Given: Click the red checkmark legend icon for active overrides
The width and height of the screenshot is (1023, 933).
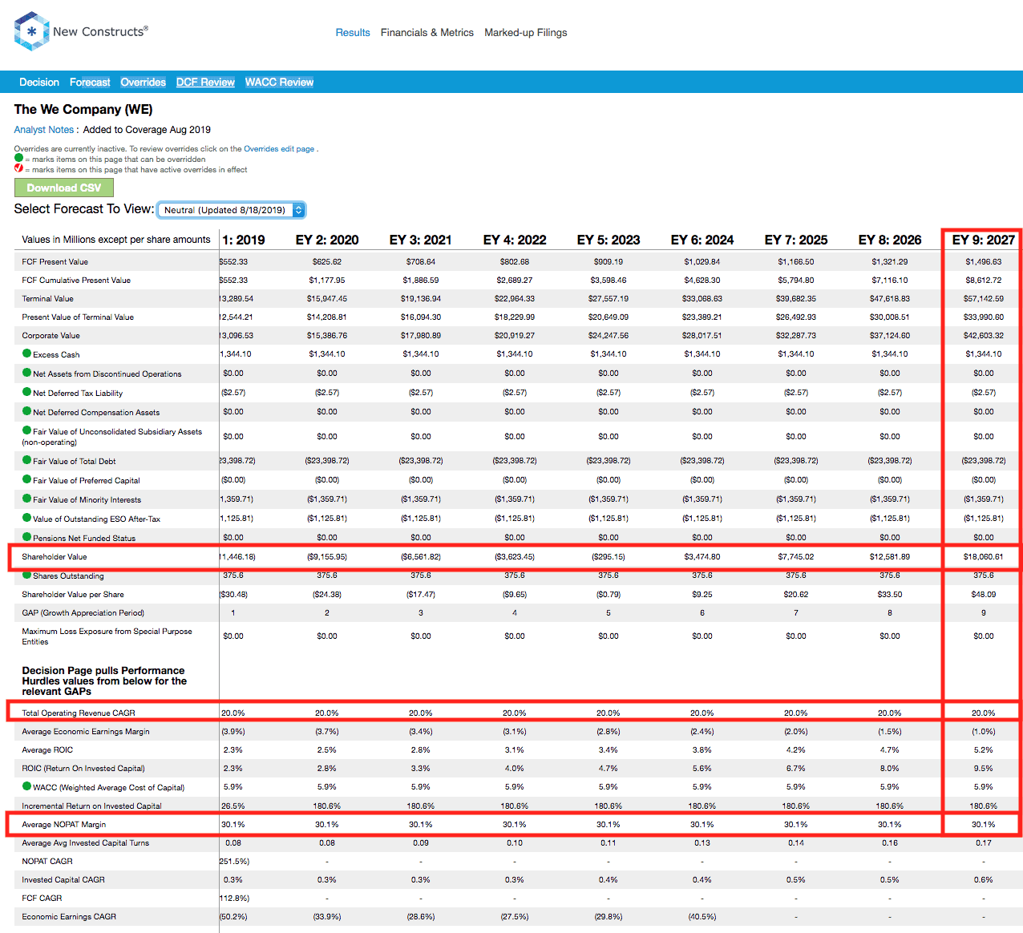Looking at the screenshot, I should tap(18, 168).
